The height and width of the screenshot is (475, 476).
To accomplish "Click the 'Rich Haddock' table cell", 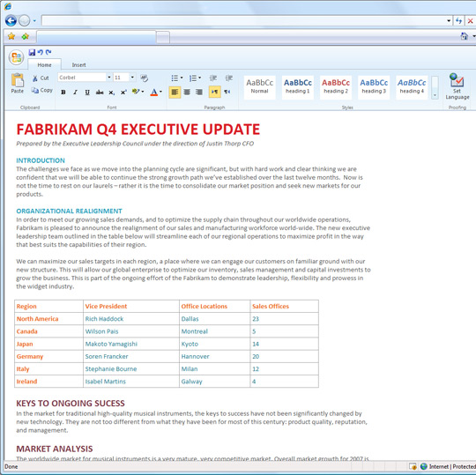I will pos(131,319).
